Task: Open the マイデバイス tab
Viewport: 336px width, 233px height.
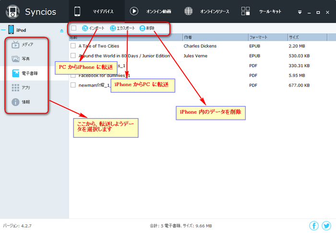Action: [96, 11]
